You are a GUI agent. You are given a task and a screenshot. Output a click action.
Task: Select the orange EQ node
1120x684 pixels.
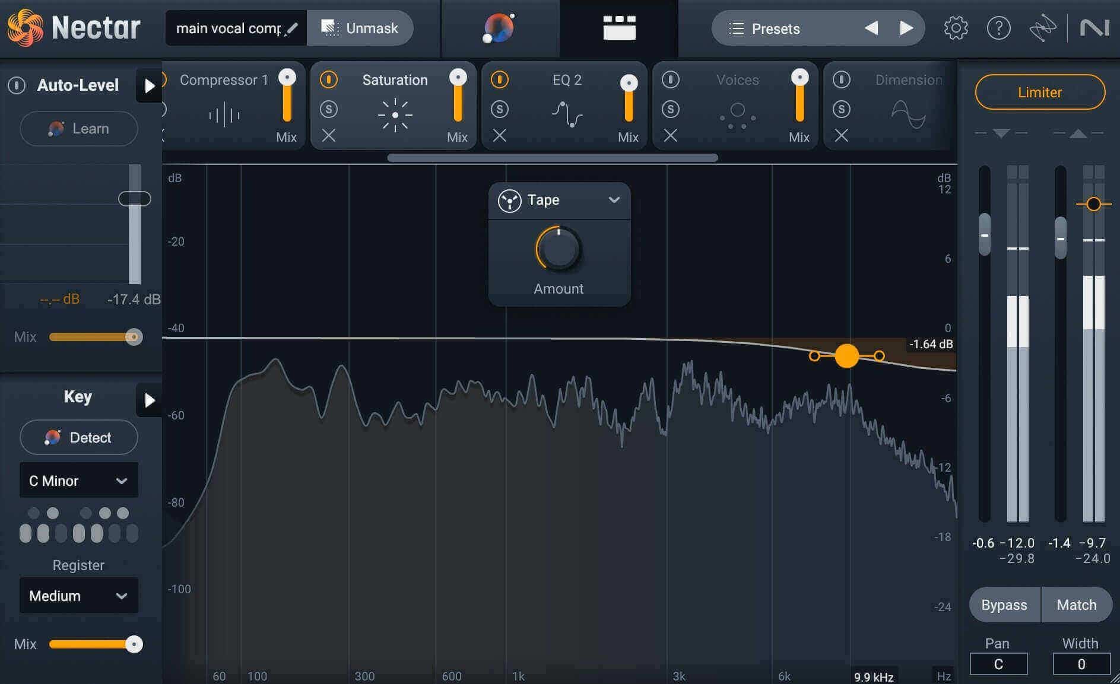[x=847, y=356]
